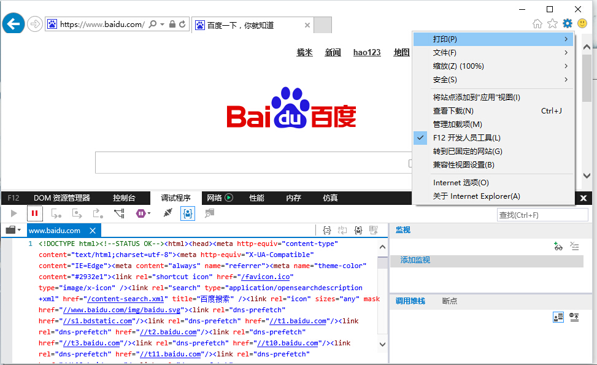Image resolution: width=597 pixels, height=365 pixels.
Task: Click the browser Back arrow button
Action: pyautogui.click(x=13, y=23)
